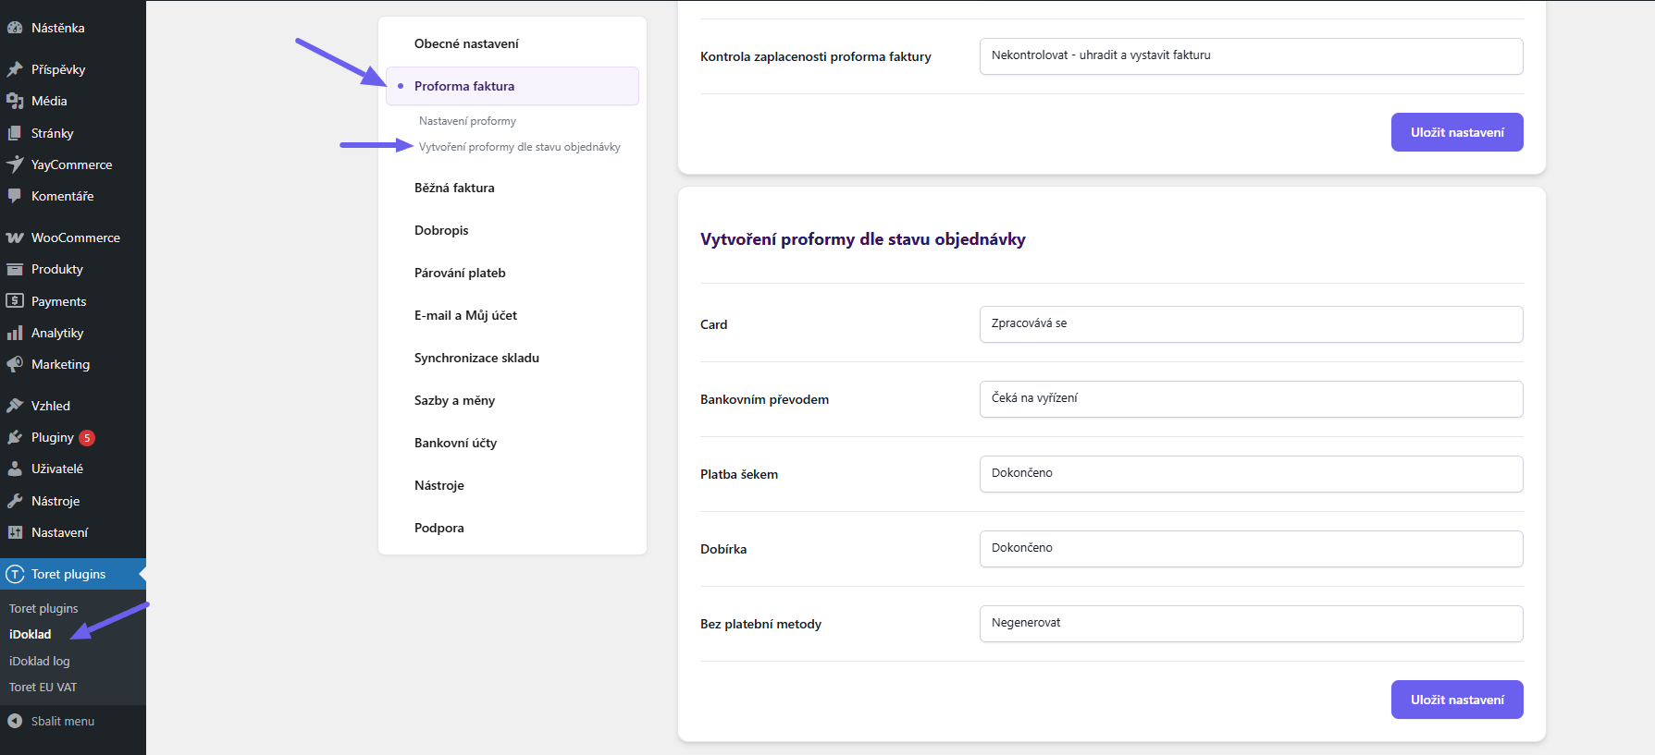Click the Sbalit menu collapse arrow icon
This screenshot has width=1655, height=755.
[x=15, y=721]
